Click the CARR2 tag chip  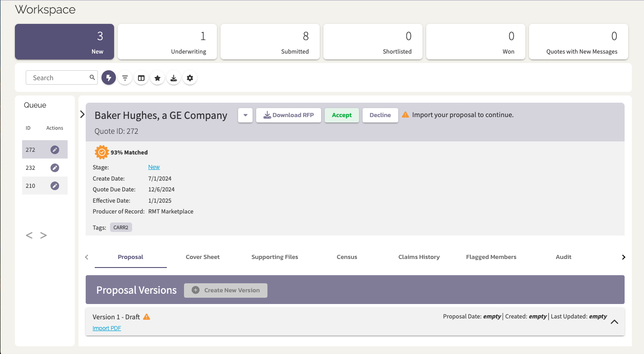click(x=121, y=227)
